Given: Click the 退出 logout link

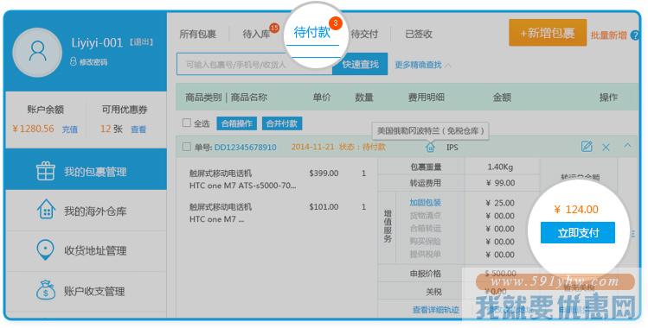Looking at the screenshot, I should (142, 42).
